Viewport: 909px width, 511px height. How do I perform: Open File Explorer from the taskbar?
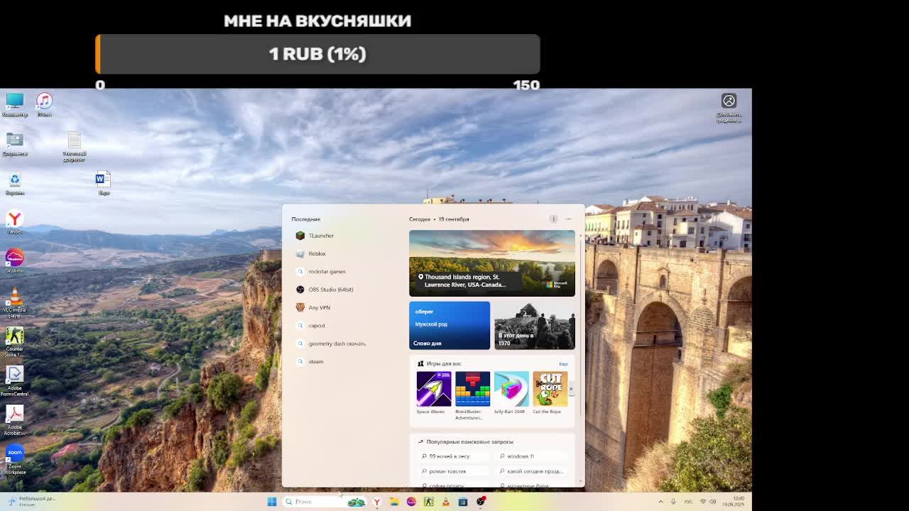coord(393,502)
